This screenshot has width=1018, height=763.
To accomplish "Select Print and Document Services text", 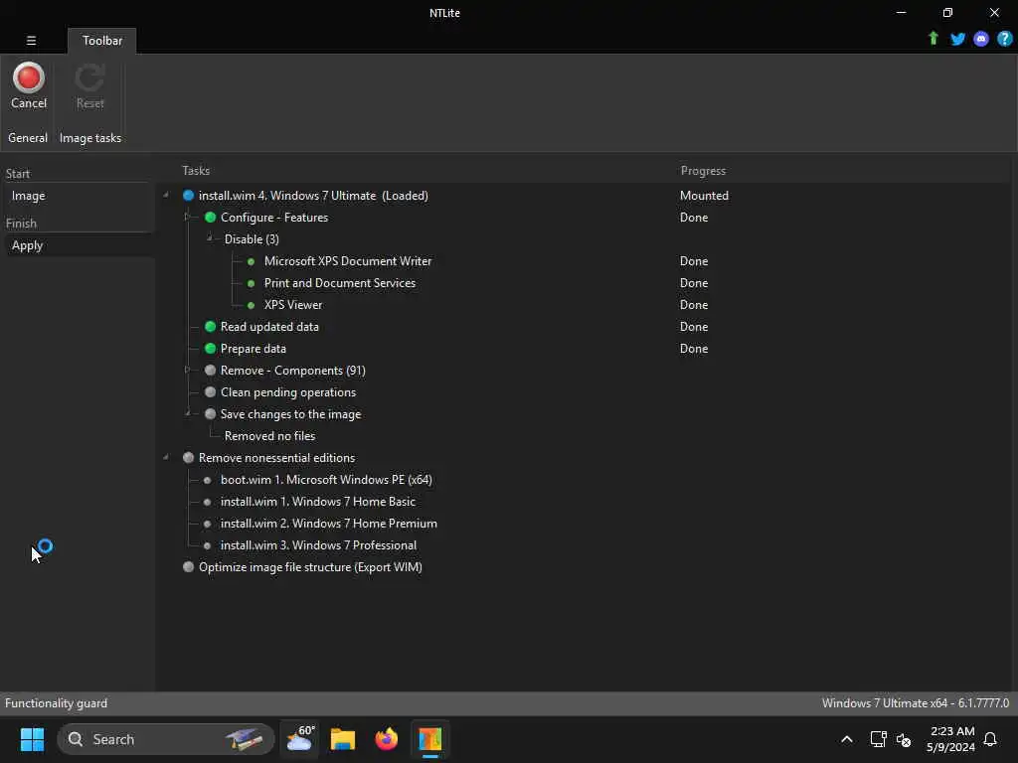I will point(340,283).
